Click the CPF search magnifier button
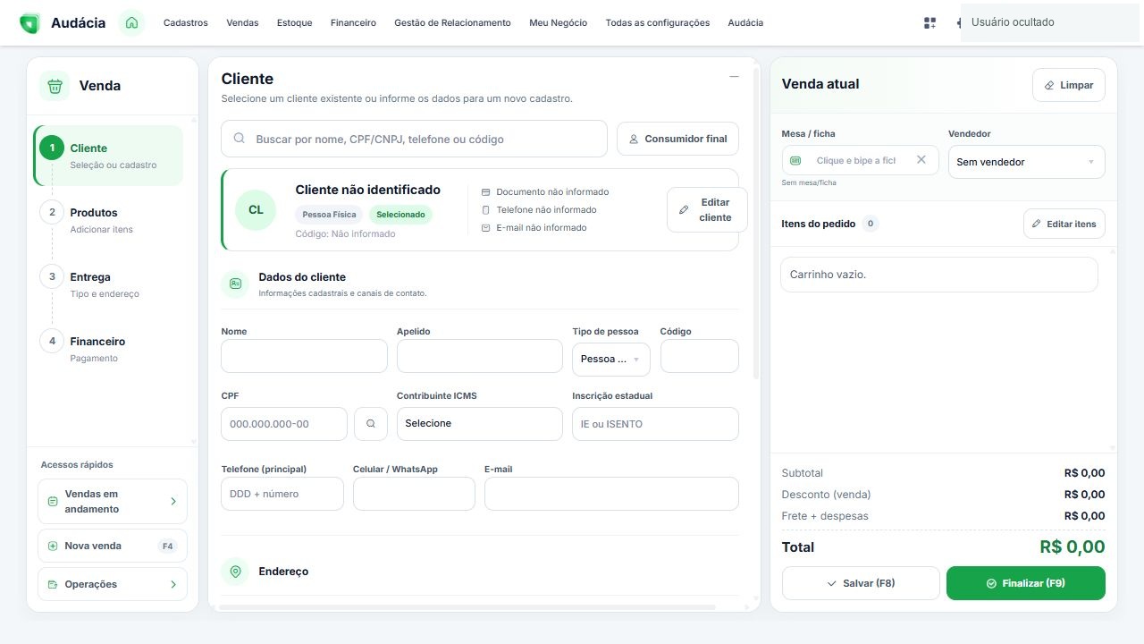This screenshot has height=644, width=1144. [x=371, y=424]
